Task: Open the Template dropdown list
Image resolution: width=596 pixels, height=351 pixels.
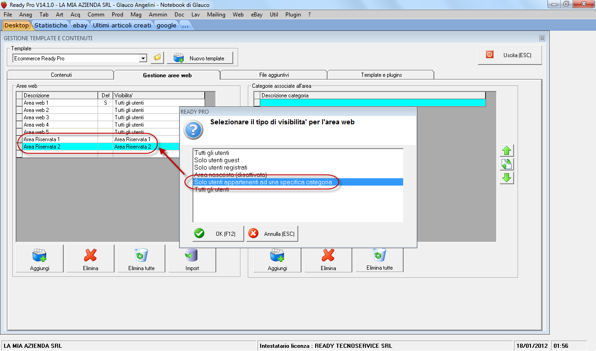Action: click(x=143, y=58)
